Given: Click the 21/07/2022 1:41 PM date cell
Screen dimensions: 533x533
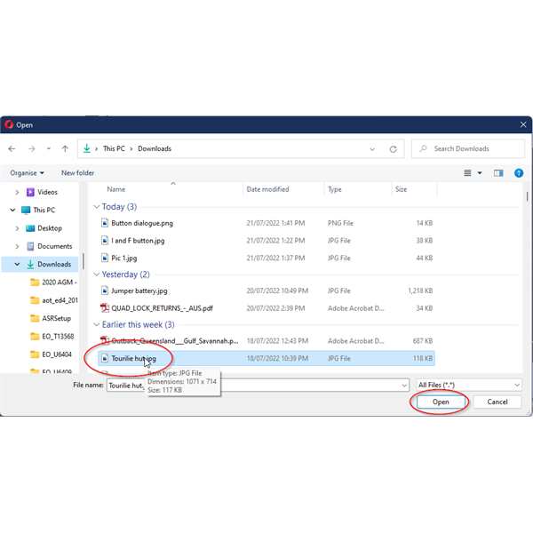Looking at the screenshot, I should pos(275,223).
